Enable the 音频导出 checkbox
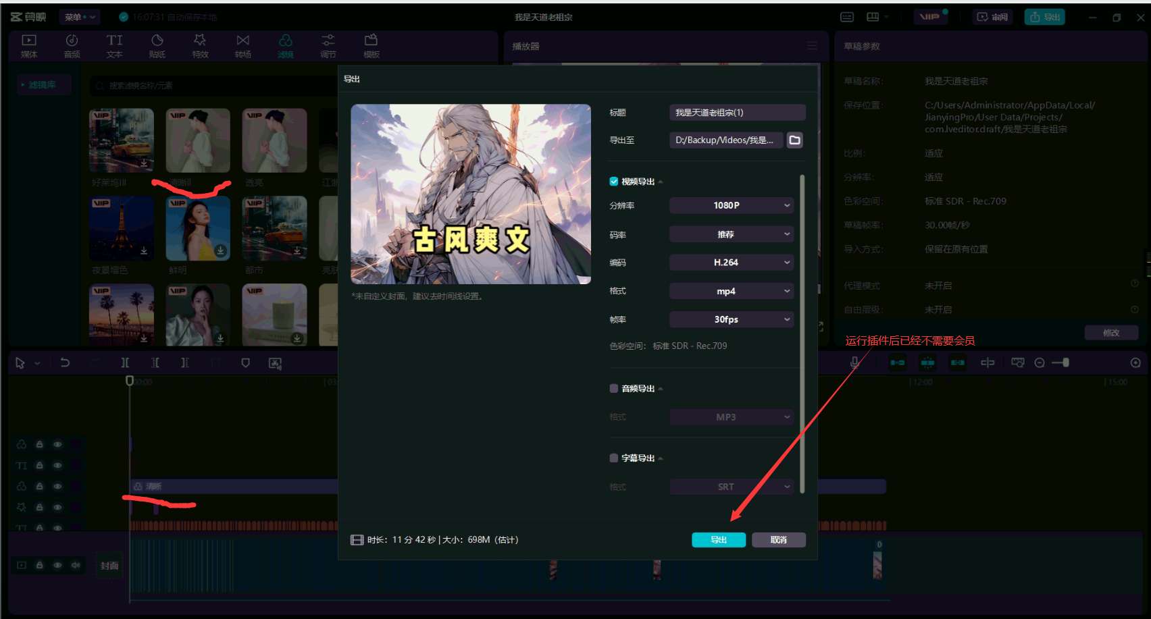This screenshot has height=619, width=1151. click(x=613, y=388)
